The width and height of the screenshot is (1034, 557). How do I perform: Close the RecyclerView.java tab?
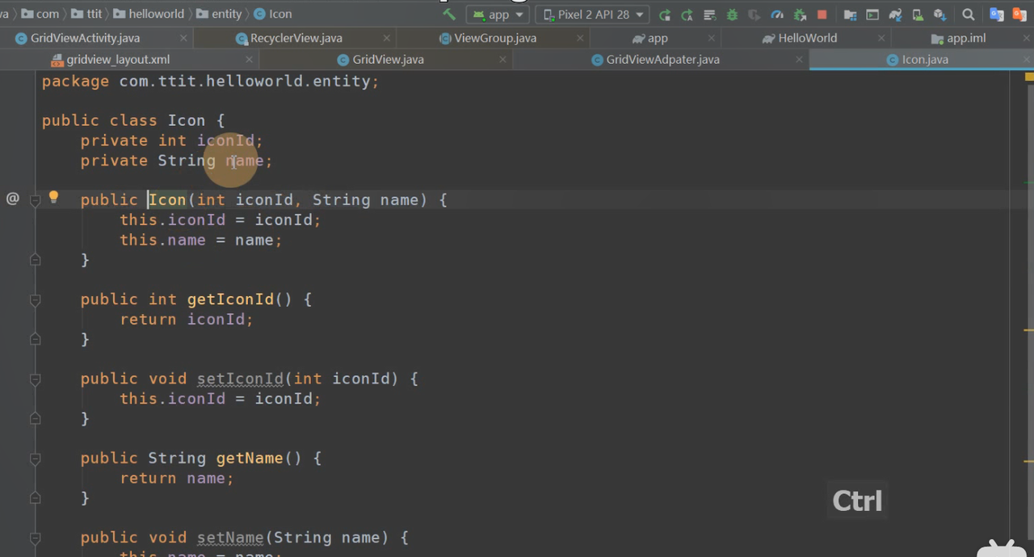tap(388, 38)
